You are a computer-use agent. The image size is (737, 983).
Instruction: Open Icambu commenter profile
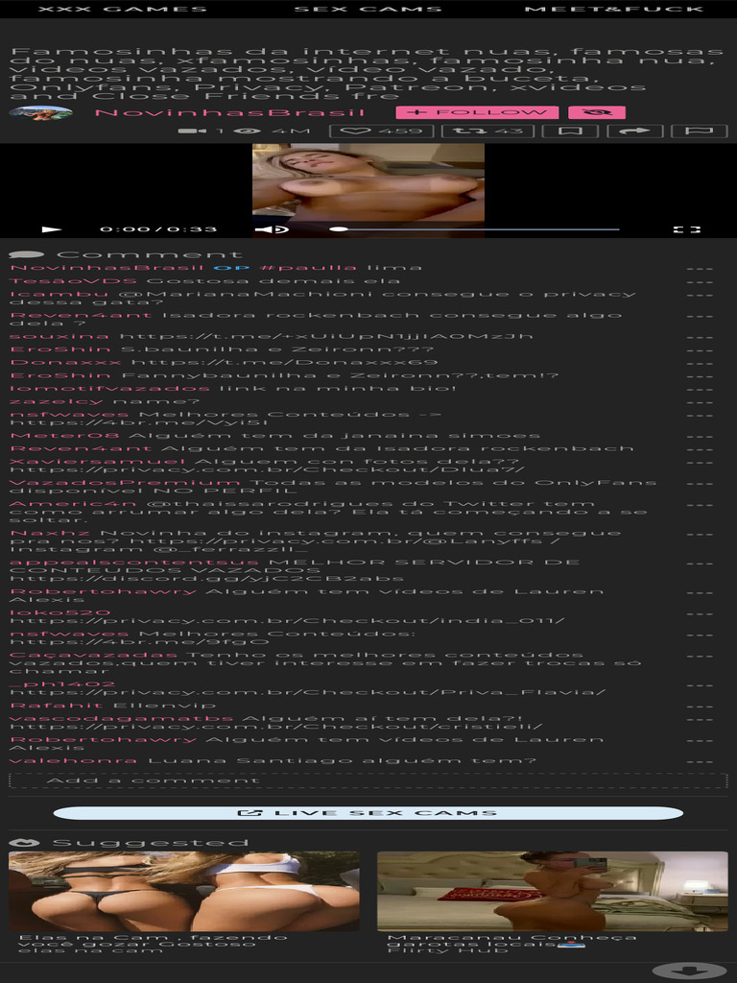point(59,294)
